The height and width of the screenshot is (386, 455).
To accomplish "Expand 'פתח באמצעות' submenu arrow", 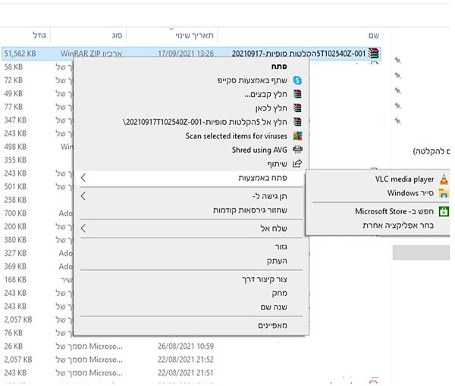I will 83,178.
